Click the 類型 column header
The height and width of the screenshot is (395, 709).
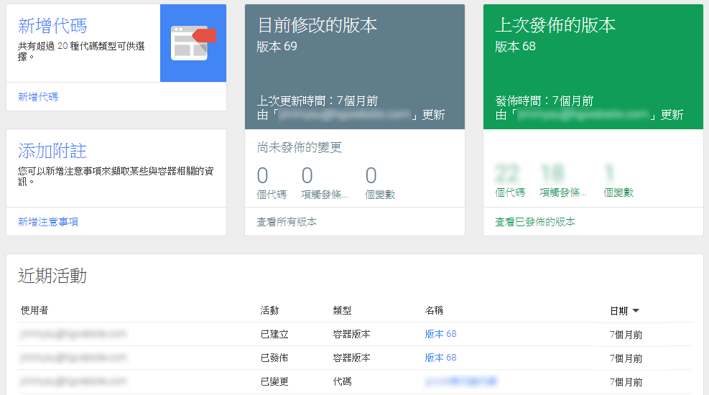(x=342, y=310)
